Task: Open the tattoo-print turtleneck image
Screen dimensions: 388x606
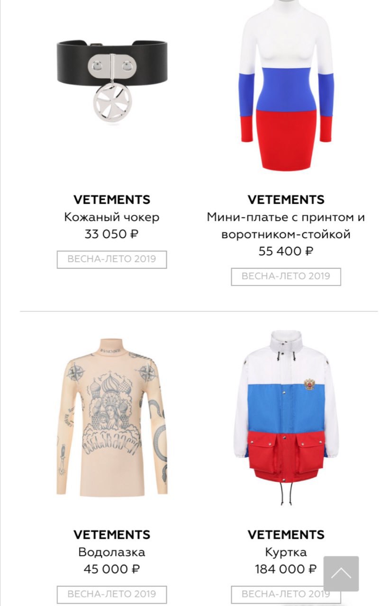Action: 112,417
